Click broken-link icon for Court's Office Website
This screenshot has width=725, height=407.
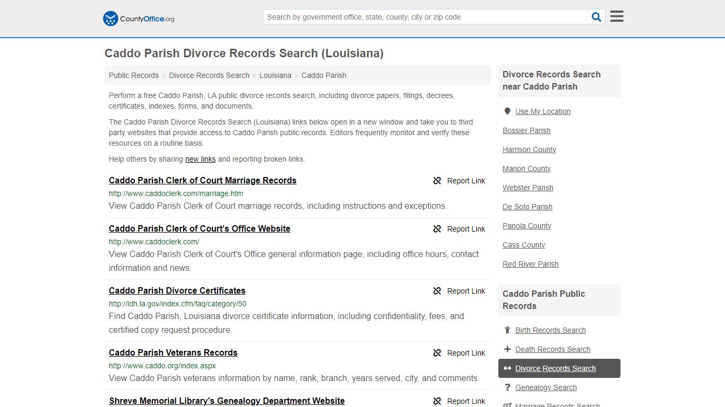(437, 229)
